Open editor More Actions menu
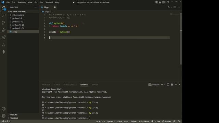This screenshot has height=123, width=219. (x=179, y=7)
